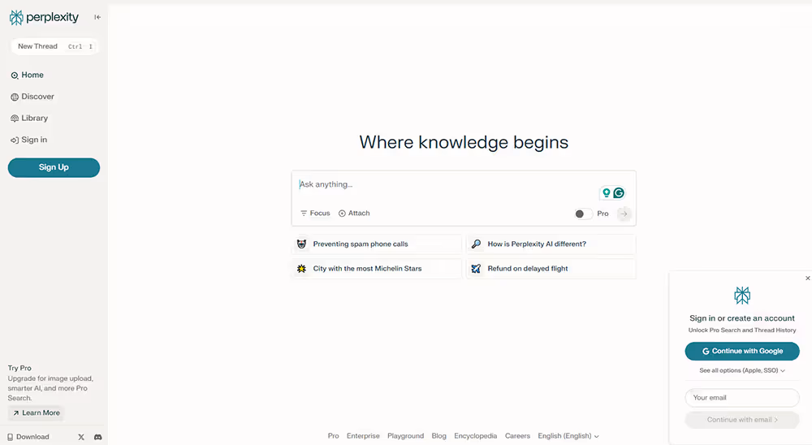Screen dimensions: 812x445
Task: Open the Careers footer link
Action: point(517,436)
